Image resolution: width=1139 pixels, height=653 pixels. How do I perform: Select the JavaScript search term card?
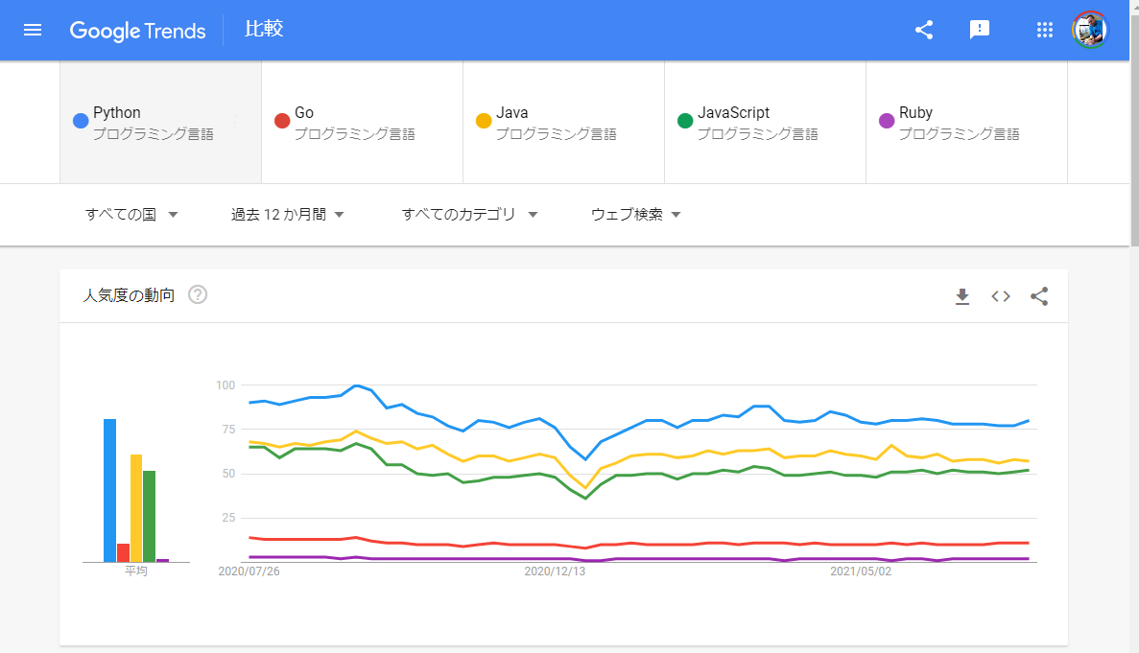pos(765,122)
